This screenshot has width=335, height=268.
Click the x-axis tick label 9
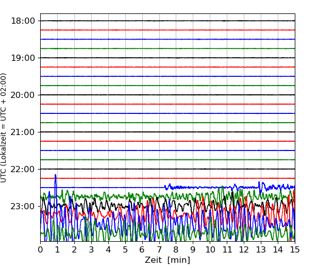(193, 249)
